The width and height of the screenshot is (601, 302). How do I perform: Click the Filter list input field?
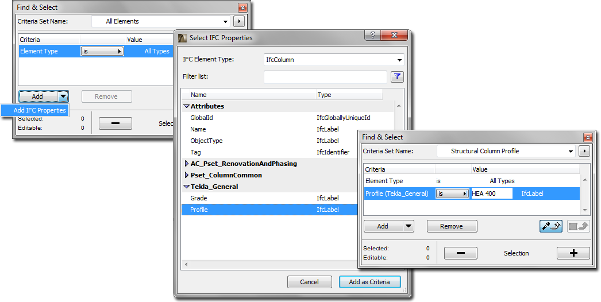pos(325,77)
